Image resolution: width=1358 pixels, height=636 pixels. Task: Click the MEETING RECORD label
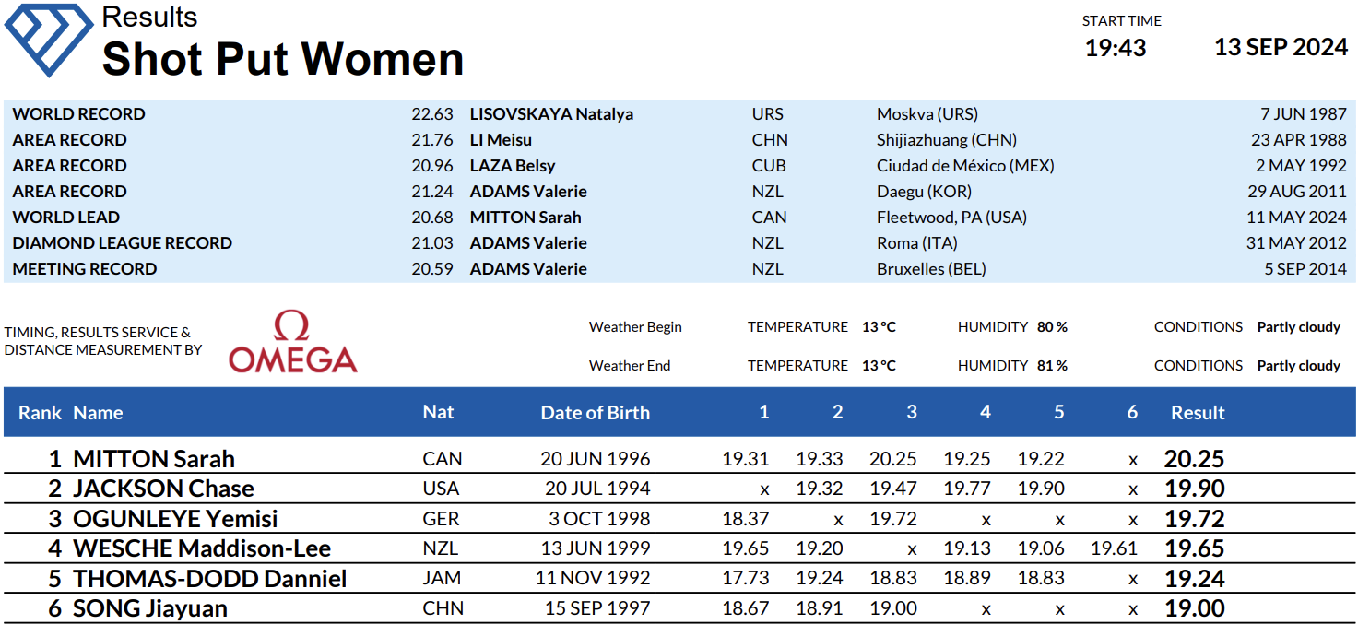(85, 269)
